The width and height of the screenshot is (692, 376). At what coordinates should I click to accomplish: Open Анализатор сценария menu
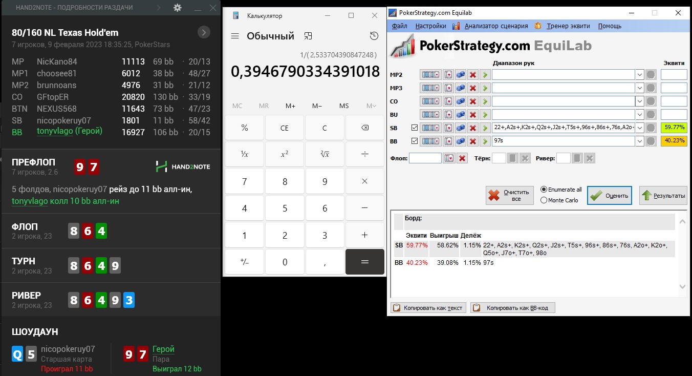[496, 26]
